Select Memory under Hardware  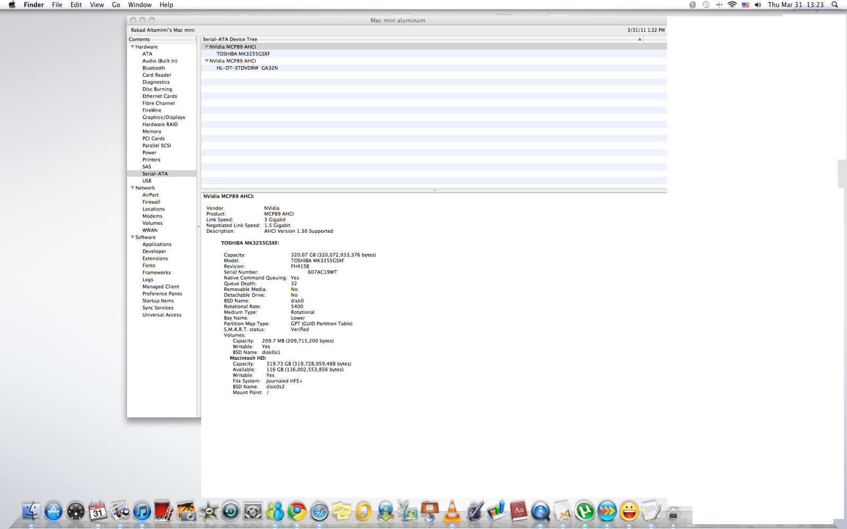click(152, 132)
